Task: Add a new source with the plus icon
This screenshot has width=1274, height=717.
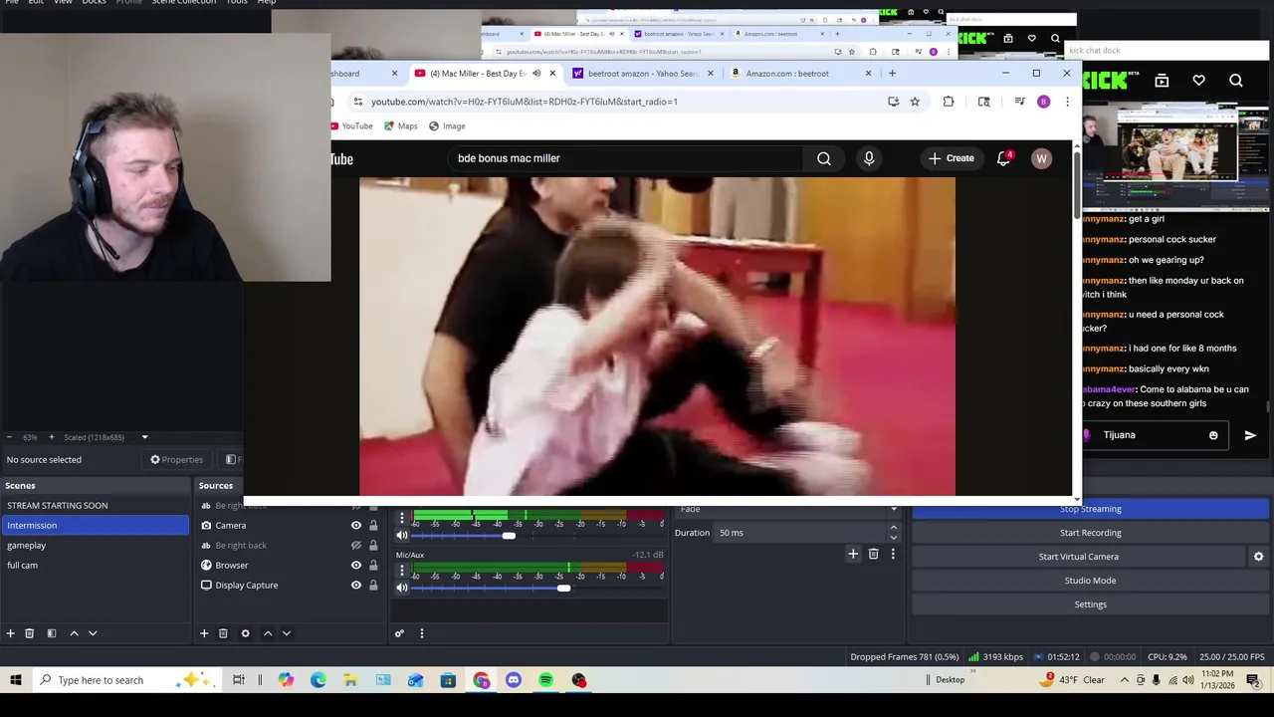Action: point(204,633)
